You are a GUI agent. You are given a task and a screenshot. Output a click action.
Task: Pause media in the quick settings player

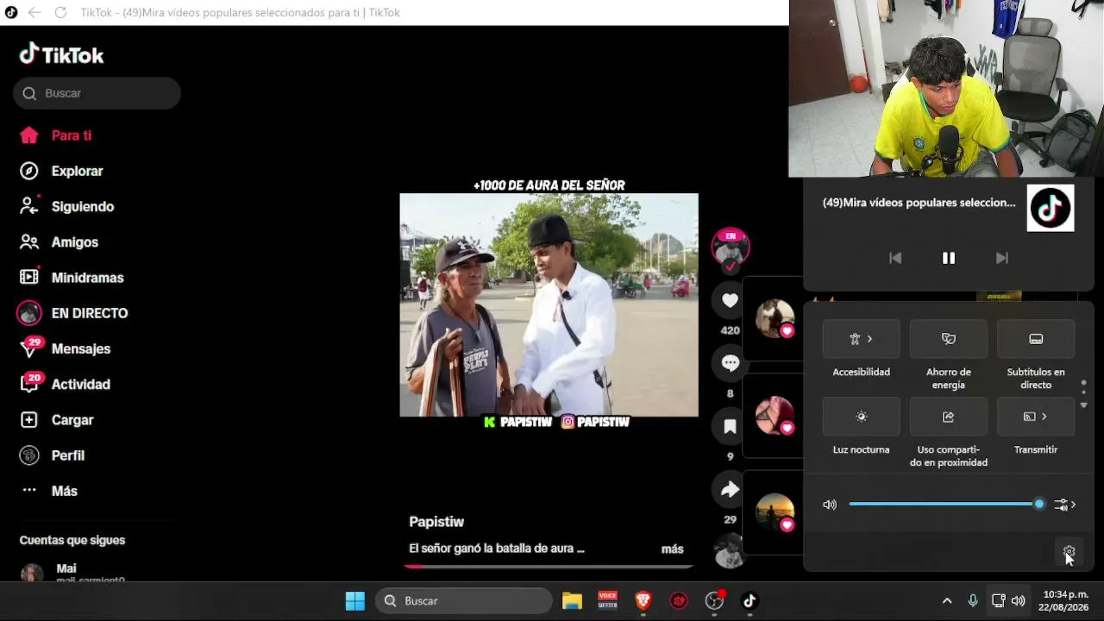click(949, 258)
